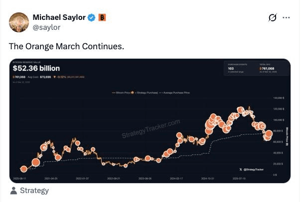This screenshot has height=202, width=301.
Task: Click the StrategyTracker.com watermark in chart
Action: click(x=150, y=128)
